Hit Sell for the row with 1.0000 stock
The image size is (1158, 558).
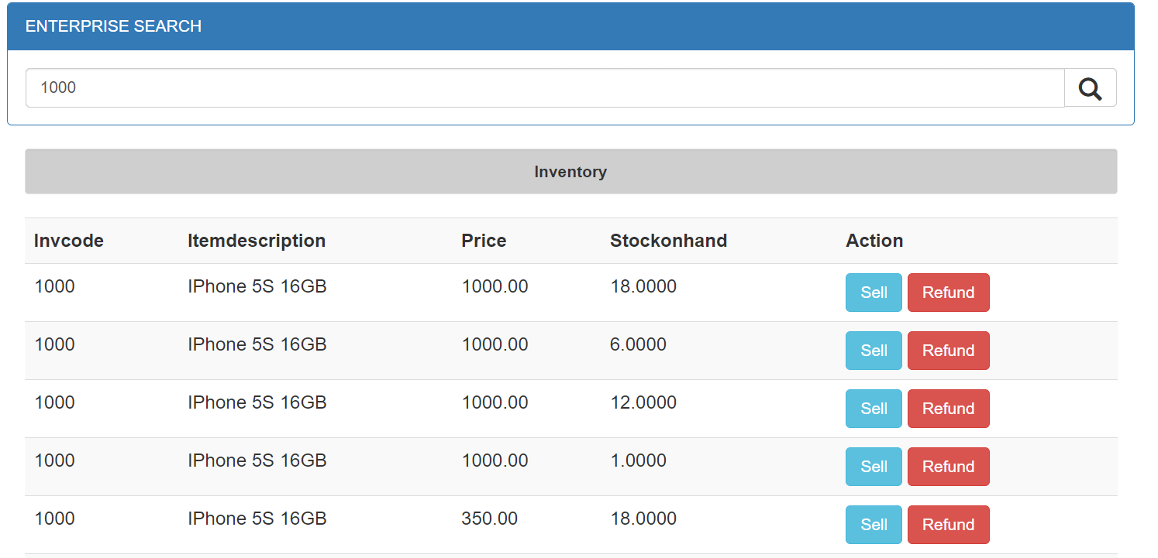tap(873, 467)
